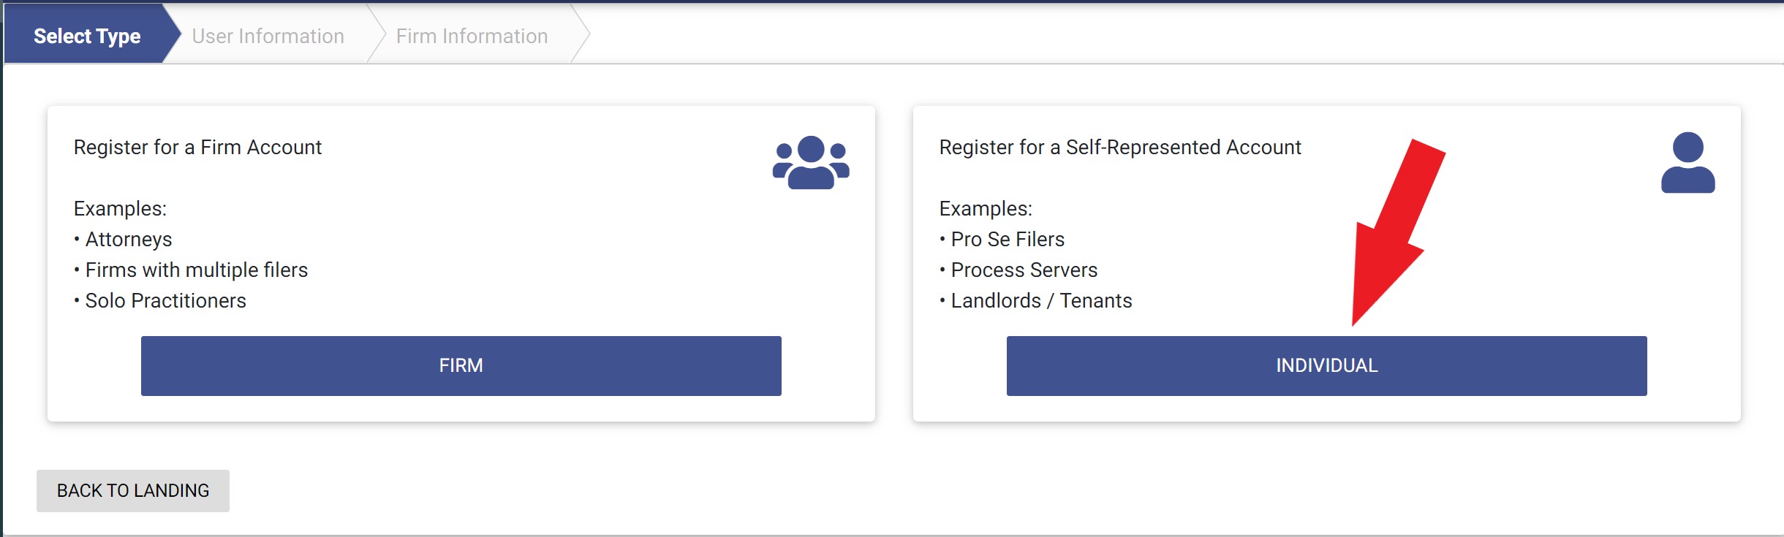
Task: Click the Register for a Self-Represented Account heading
Action: [x=1120, y=147]
